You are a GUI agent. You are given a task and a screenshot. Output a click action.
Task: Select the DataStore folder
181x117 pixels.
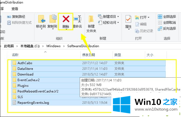pyautogui.click(x=88, y=69)
